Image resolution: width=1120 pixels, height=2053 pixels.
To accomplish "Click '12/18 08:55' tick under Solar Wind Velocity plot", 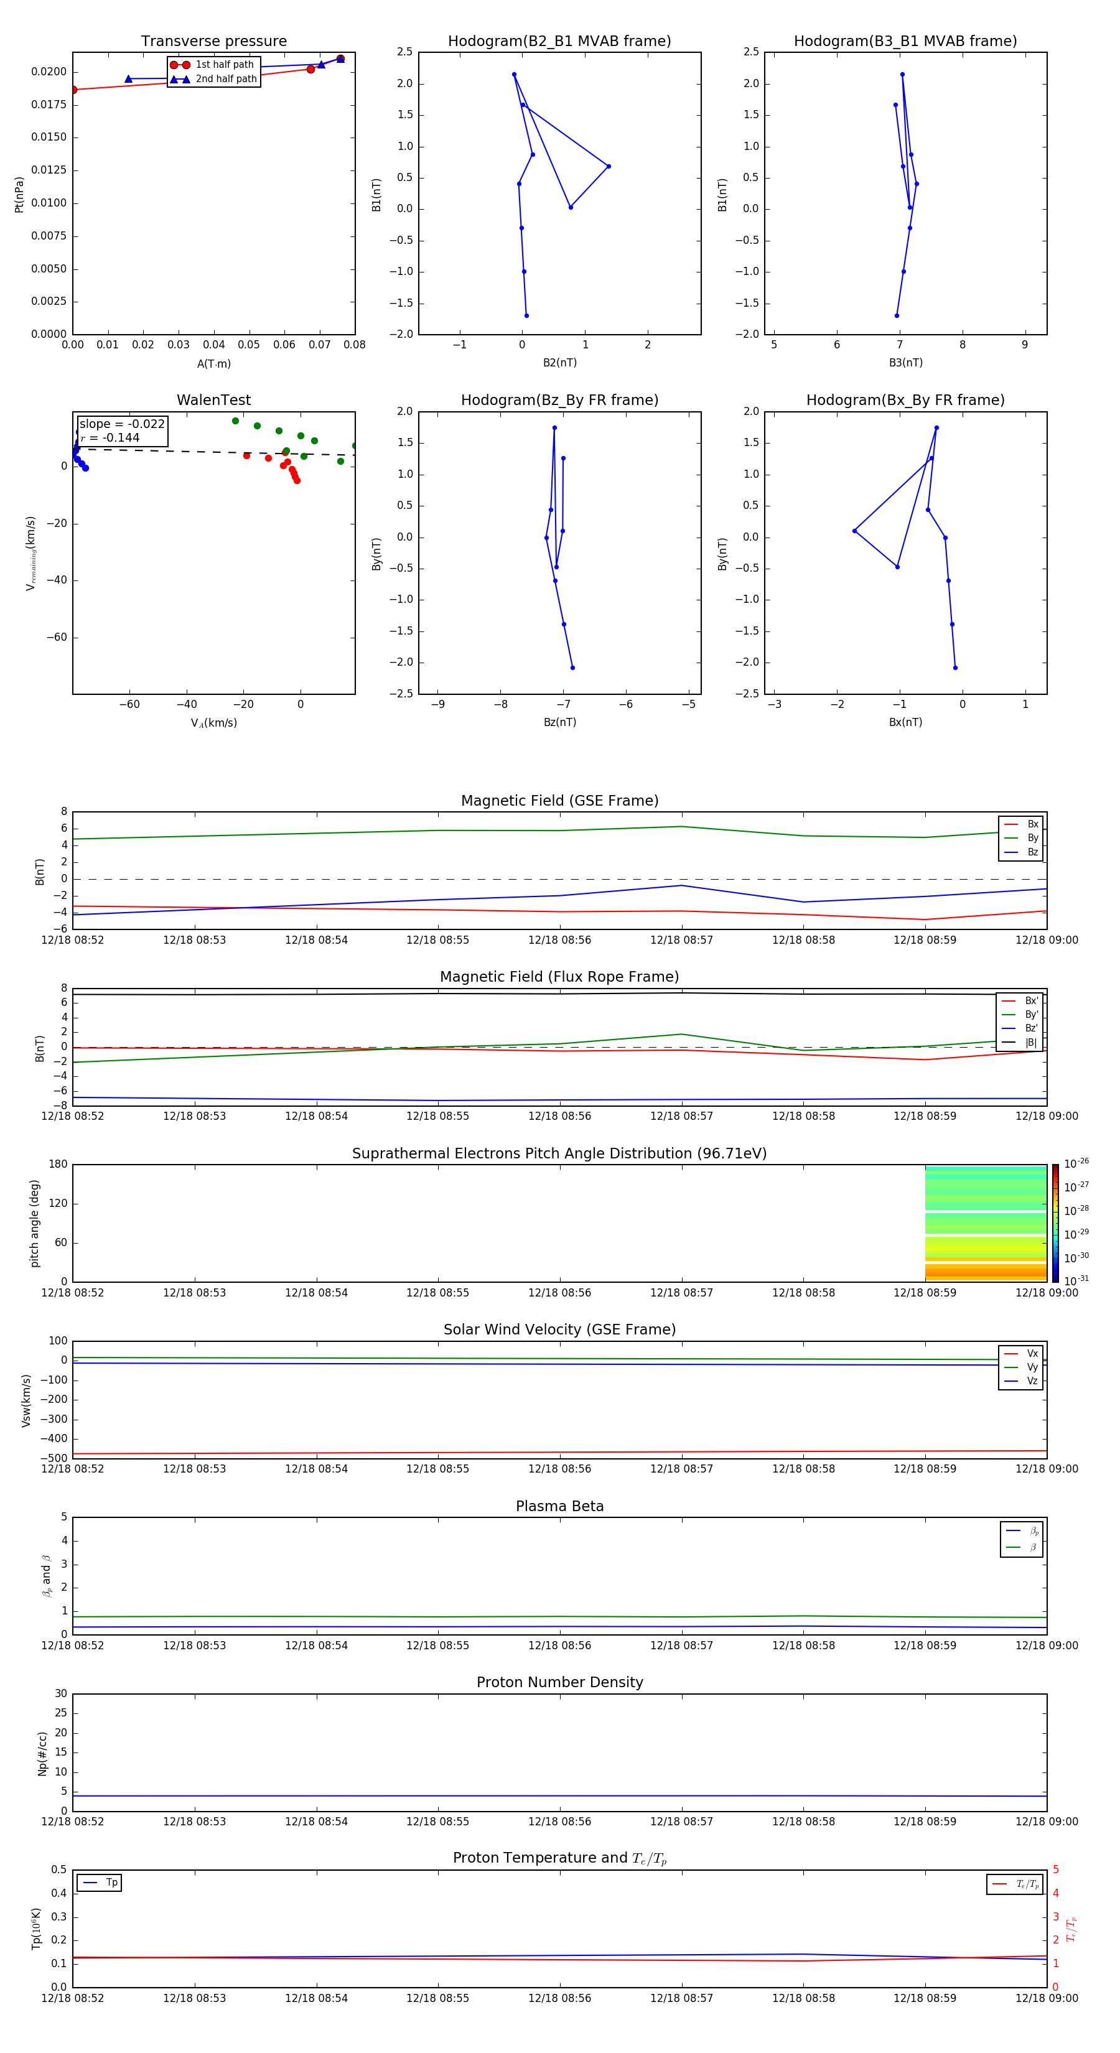I will tap(437, 1469).
